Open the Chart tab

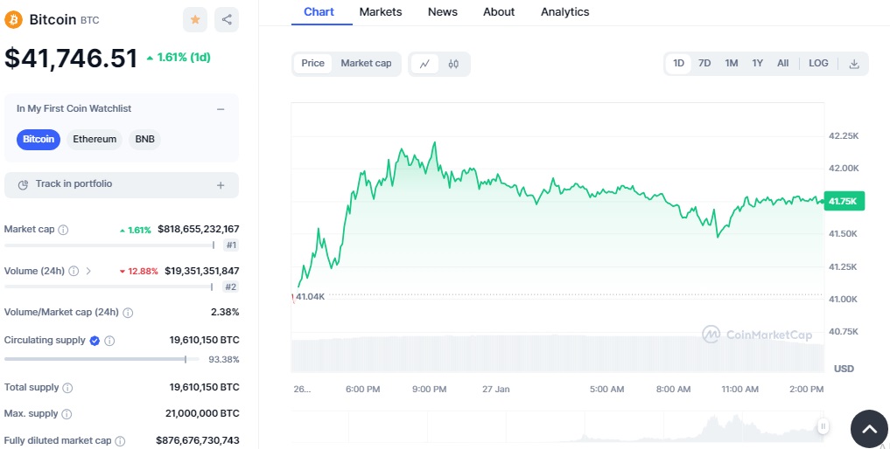point(319,12)
